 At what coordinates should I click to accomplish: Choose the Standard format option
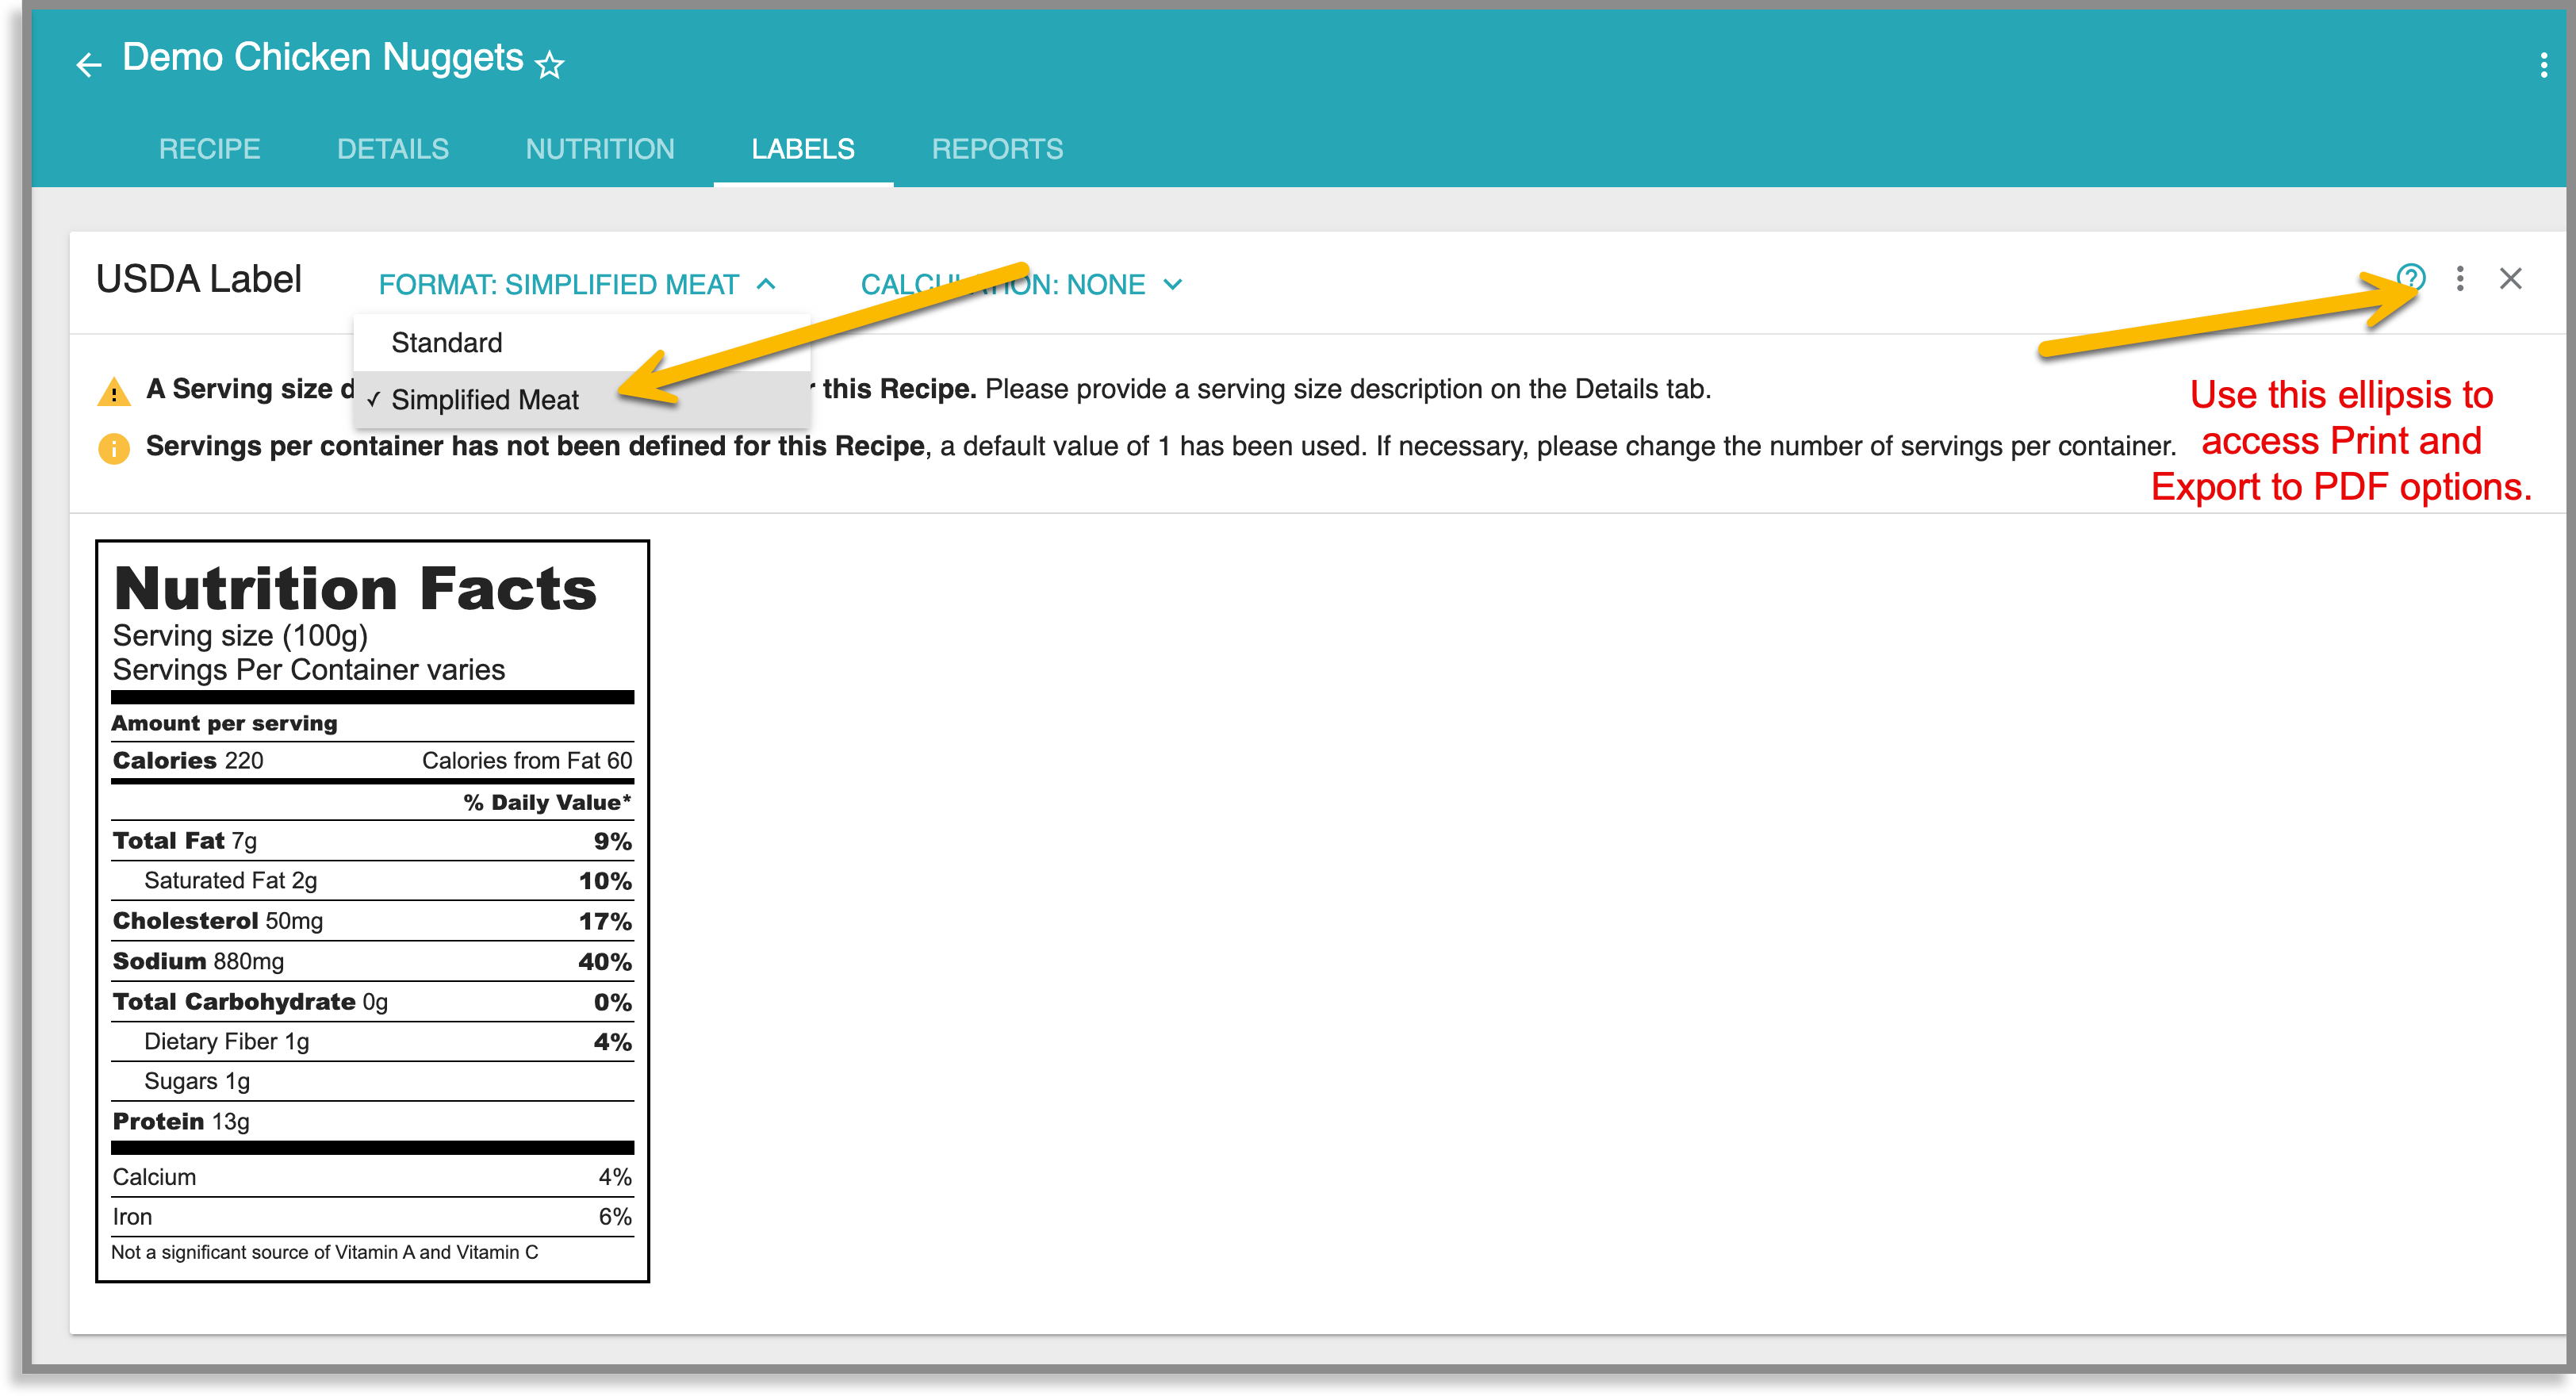(581, 343)
